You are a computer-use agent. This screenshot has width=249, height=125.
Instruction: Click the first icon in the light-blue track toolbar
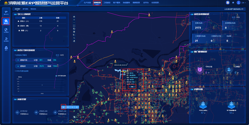63,107
